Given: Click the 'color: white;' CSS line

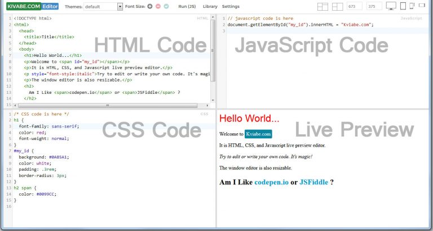Looking at the screenshot, I should [x=35, y=163].
